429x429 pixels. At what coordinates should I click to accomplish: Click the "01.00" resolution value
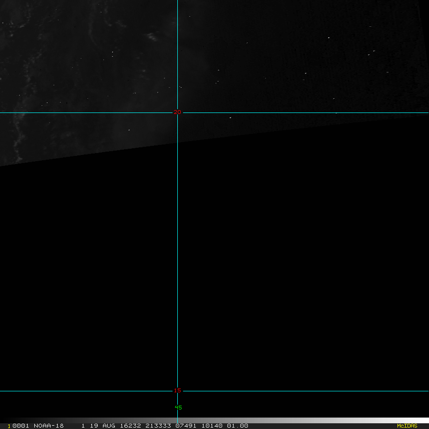coord(237,426)
